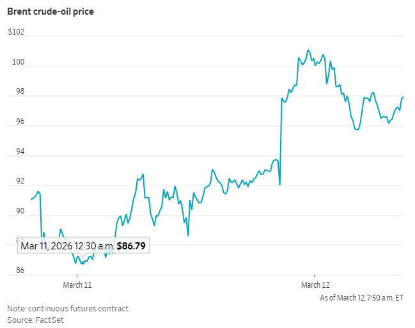Viewport: 415px width, 328px height.
Task: Click the 92 y-axis label
Action: click(13, 181)
